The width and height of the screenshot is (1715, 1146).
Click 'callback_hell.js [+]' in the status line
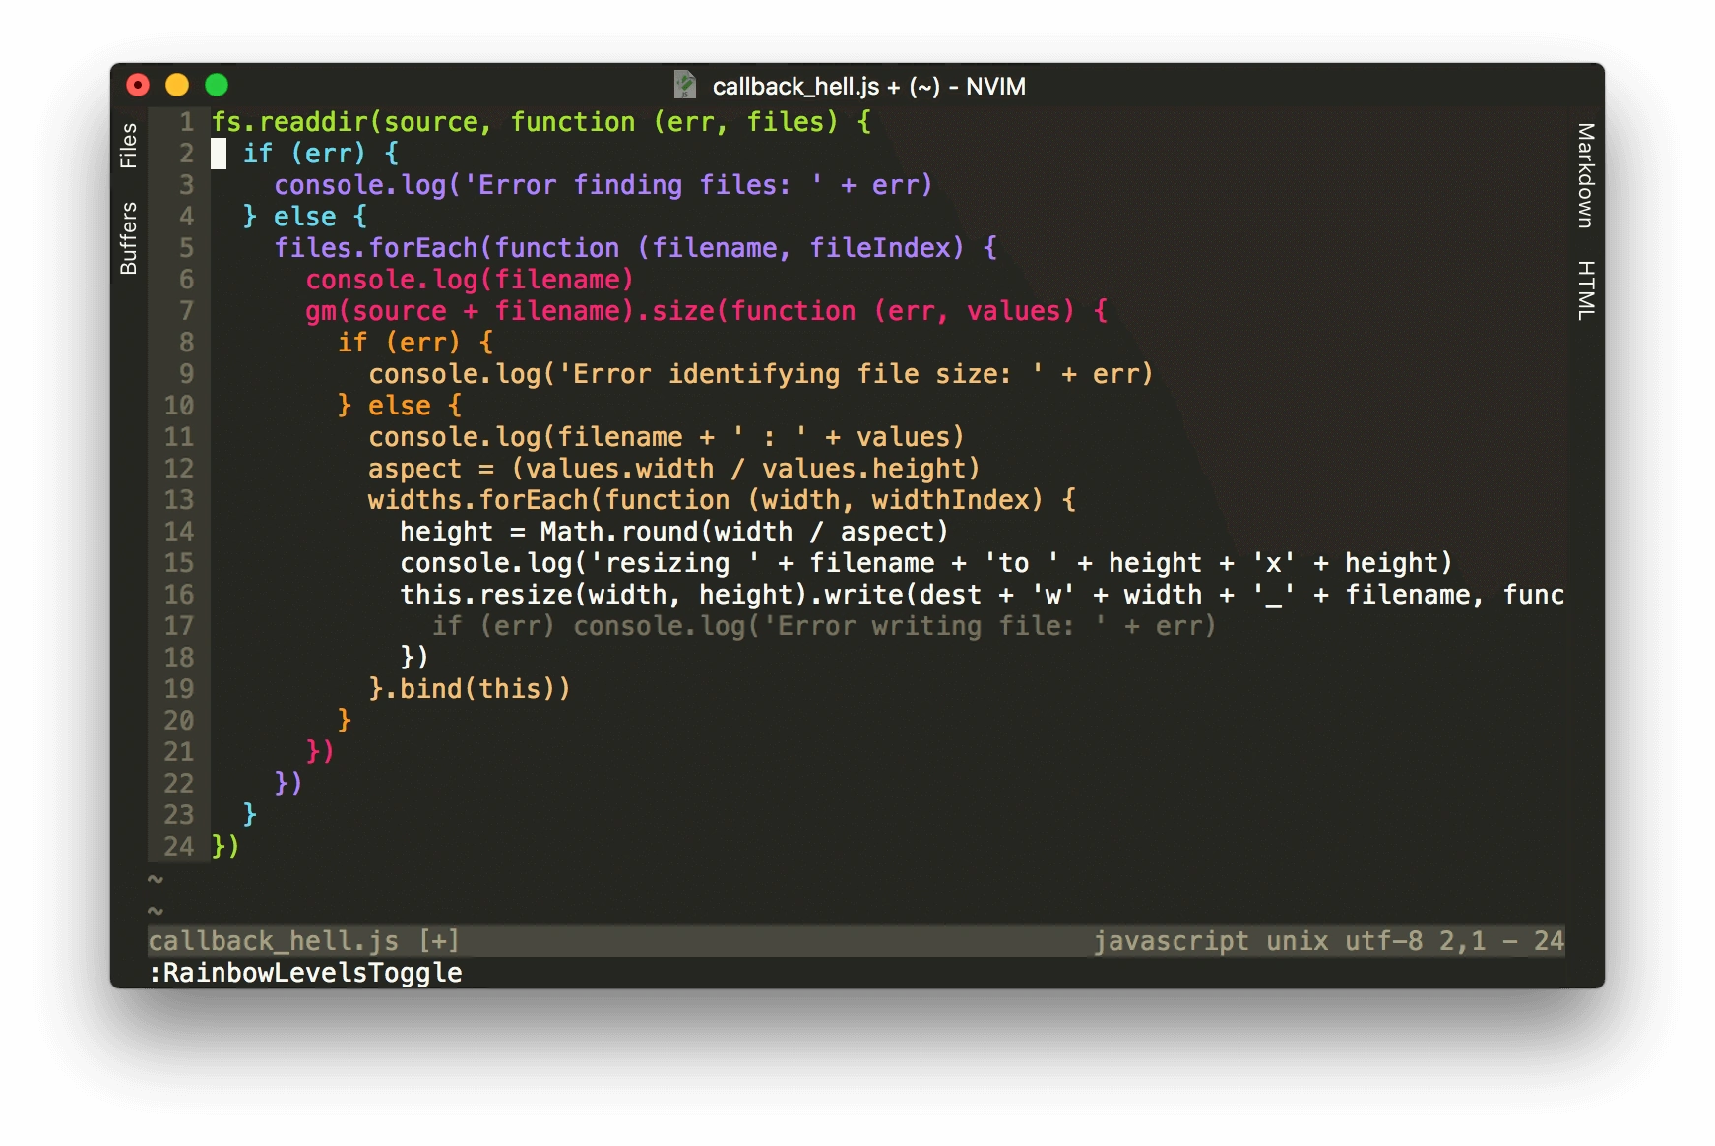tap(304, 941)
